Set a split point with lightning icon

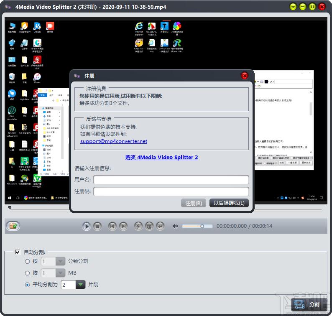click(138, 226)
